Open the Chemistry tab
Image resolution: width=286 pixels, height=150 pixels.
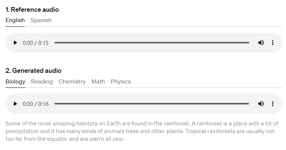click(x=72, y=81)
